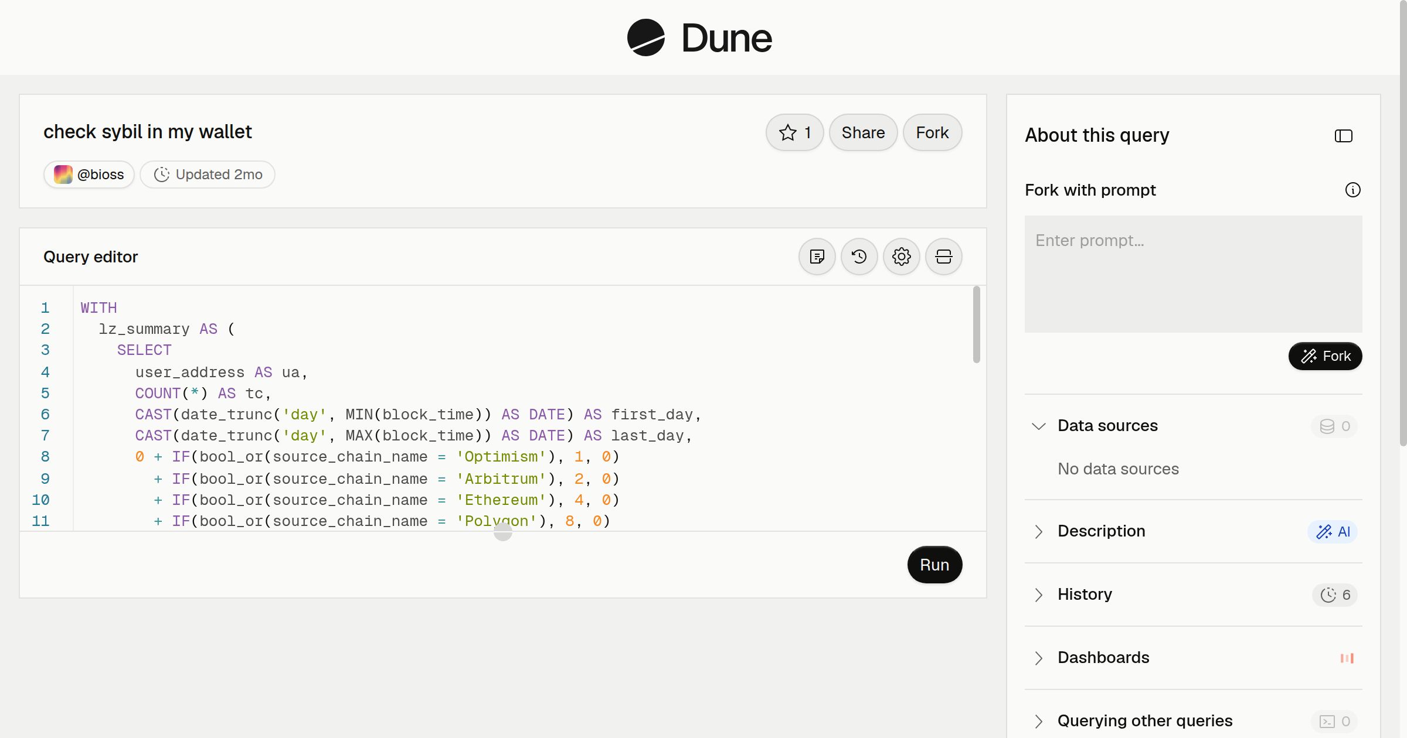Expand the Description section
Image resolution: width=1407 pixels, height=738 pixels.
click(x=1039, y=531)
